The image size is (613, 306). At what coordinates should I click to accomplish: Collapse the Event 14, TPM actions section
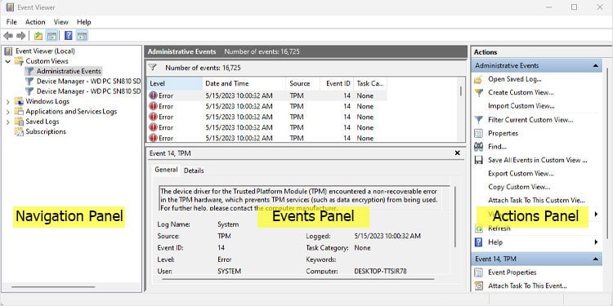click(595, 259)
